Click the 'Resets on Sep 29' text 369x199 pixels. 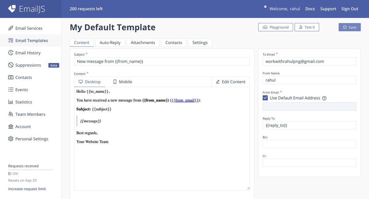tap(22, 181)
